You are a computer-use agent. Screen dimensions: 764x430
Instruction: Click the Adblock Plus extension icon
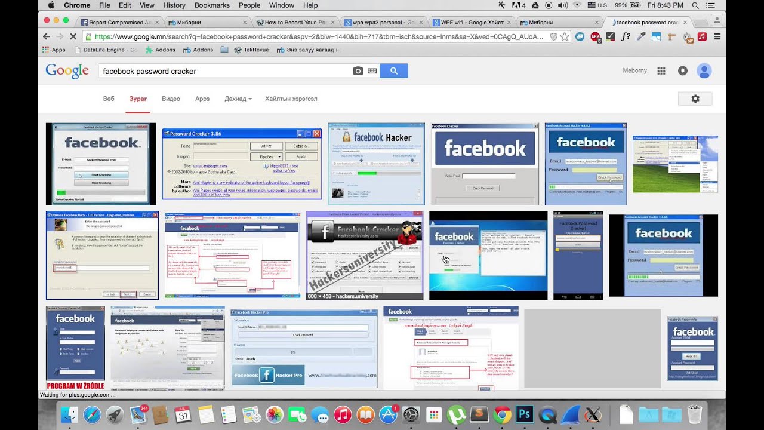595,36
